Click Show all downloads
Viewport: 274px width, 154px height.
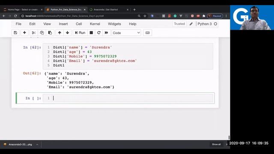click(216, 145)
